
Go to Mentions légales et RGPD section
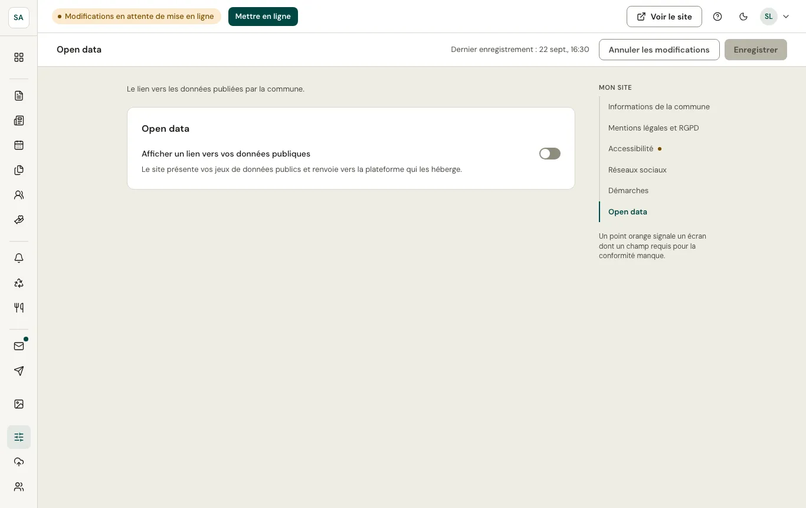[x=654, y=128]
